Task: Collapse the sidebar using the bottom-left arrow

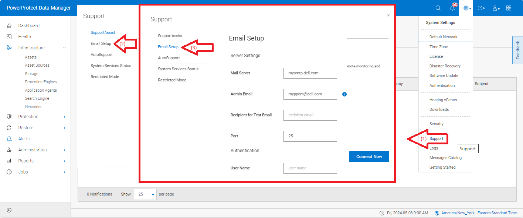Action: pyautogui.click(x=9, y=210)
